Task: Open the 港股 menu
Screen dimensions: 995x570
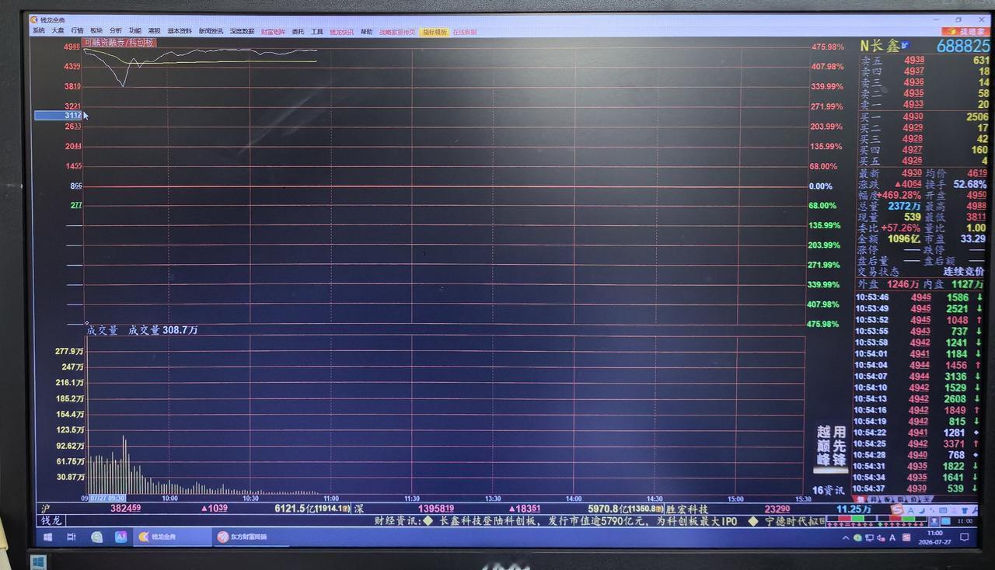Action: pyautogui.click(x=155, y=32)
